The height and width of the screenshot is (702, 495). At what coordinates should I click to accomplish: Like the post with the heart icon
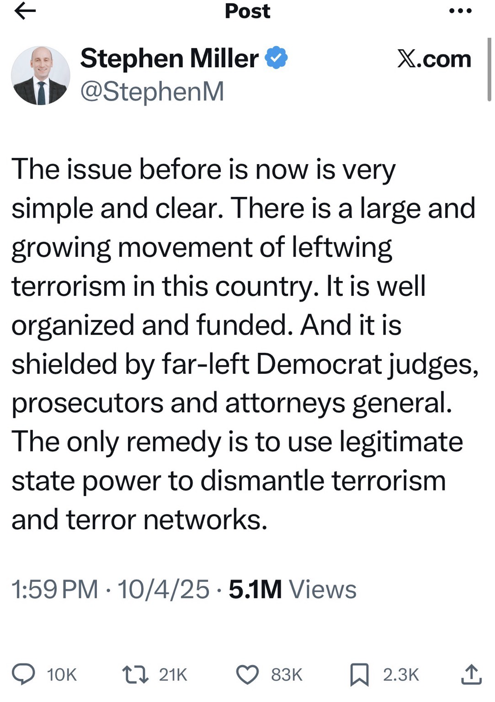tap(247, 675)
